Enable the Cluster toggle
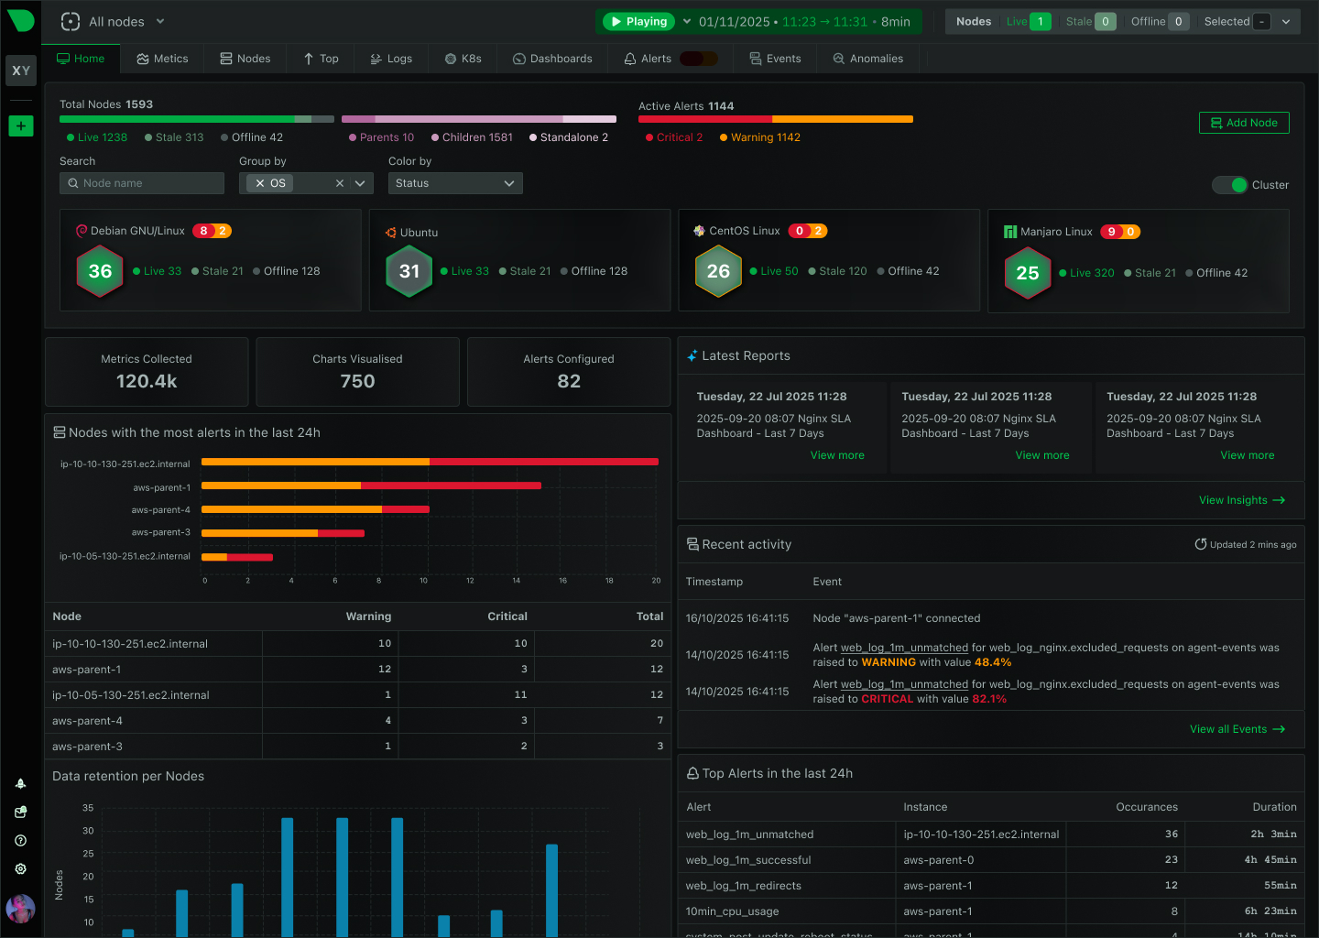Viewport: 1319px width, 938px height. [1228, 184]
